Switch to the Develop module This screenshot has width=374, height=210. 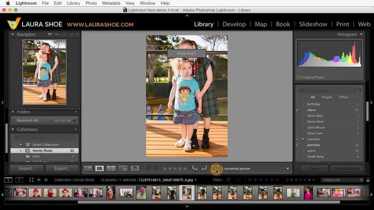click(x=234, y=24)
